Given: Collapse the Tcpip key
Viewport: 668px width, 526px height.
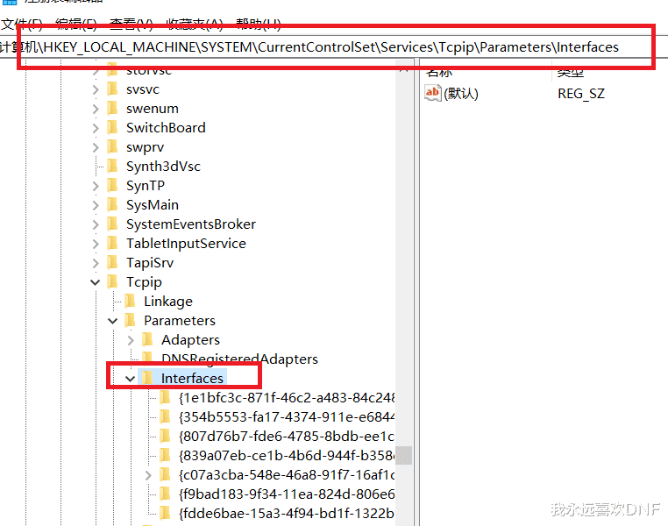Looking at the screenshot, I should coord(96,282).
